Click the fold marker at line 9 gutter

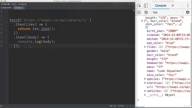8,46
